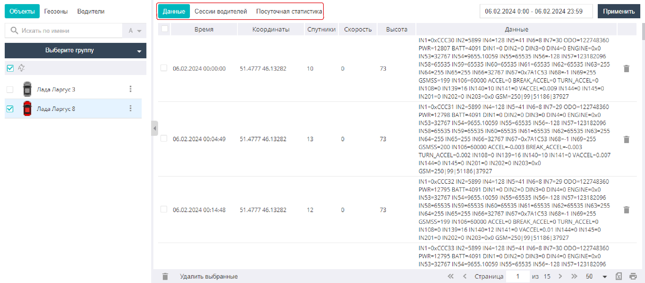Open the Данные tab

pyautogui.click(x=174, y=11)
